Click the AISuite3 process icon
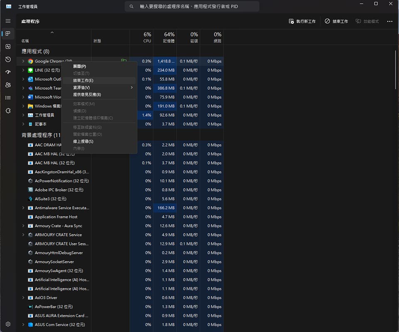Image resolution: width=399 pixels, height=332 pixels. (x=30, y=199)
